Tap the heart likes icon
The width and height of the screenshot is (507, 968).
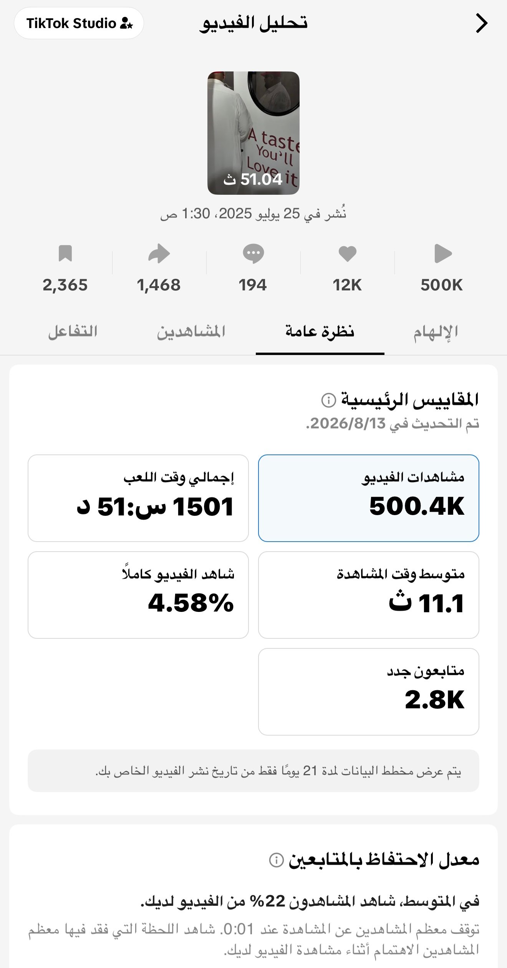coord(348,254)
